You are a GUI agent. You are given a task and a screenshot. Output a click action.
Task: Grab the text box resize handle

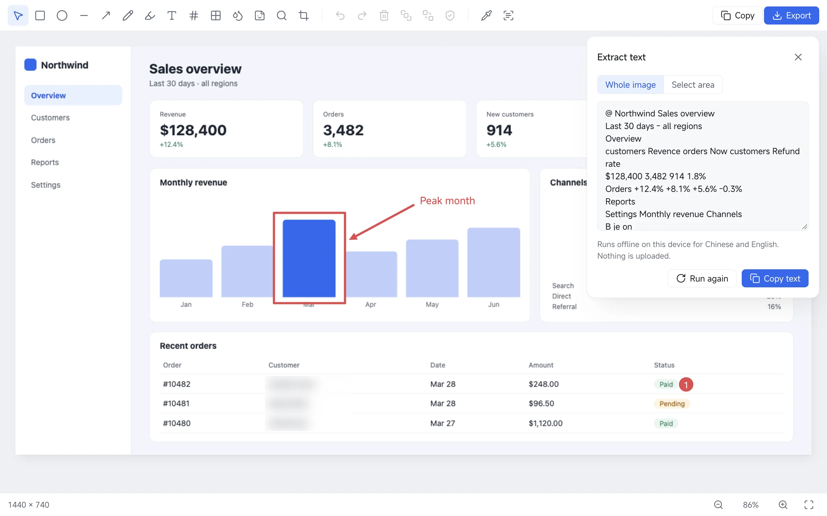(804, 227)
